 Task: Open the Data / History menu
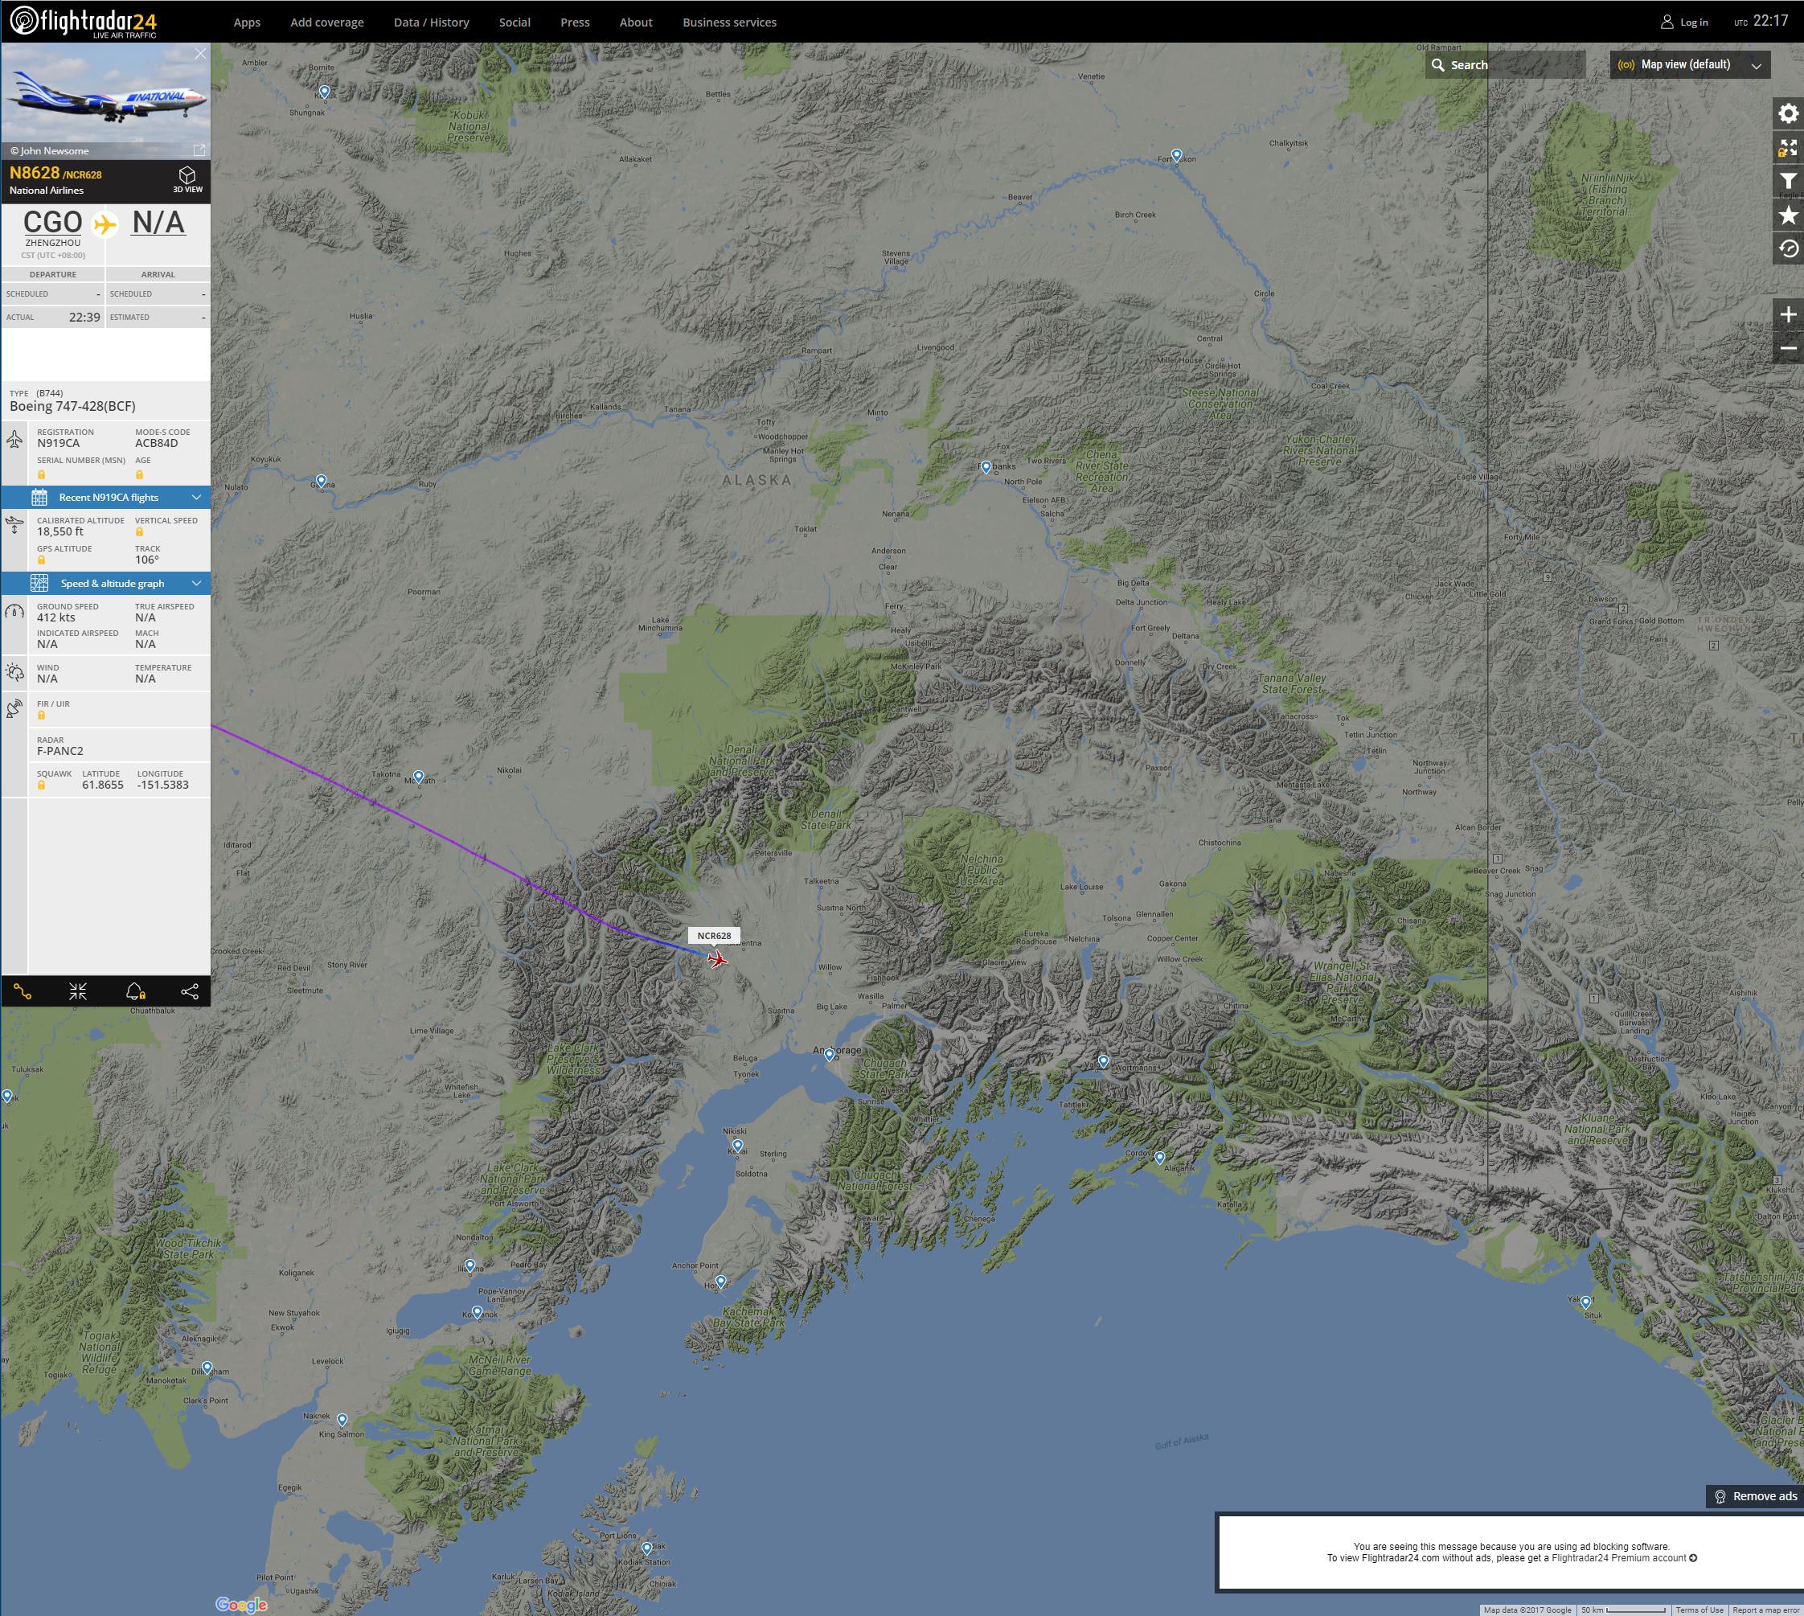click(x=431, y=23)
